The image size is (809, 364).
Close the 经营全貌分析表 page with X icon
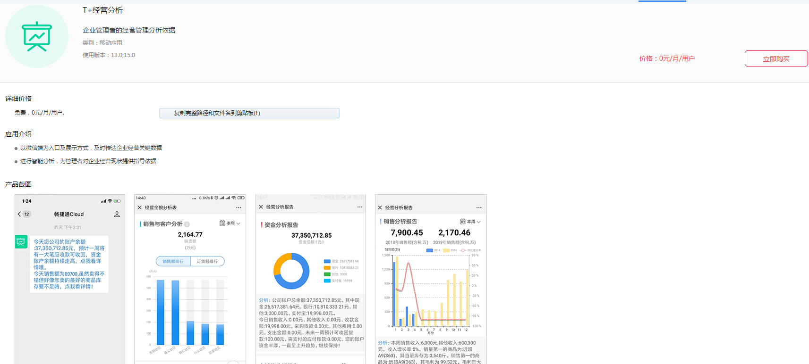click(139, 207)
